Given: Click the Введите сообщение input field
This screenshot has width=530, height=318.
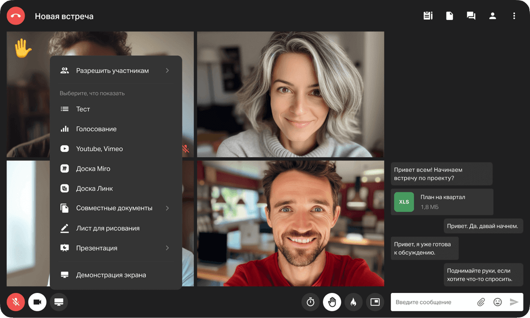Looking at the screenshot, I should pyautogui.click(x=432, y=302).
